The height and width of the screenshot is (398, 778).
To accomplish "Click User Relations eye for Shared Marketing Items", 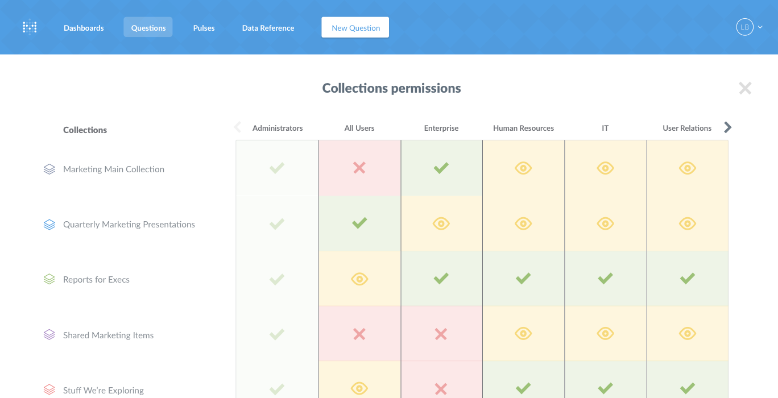I will 688,334.
